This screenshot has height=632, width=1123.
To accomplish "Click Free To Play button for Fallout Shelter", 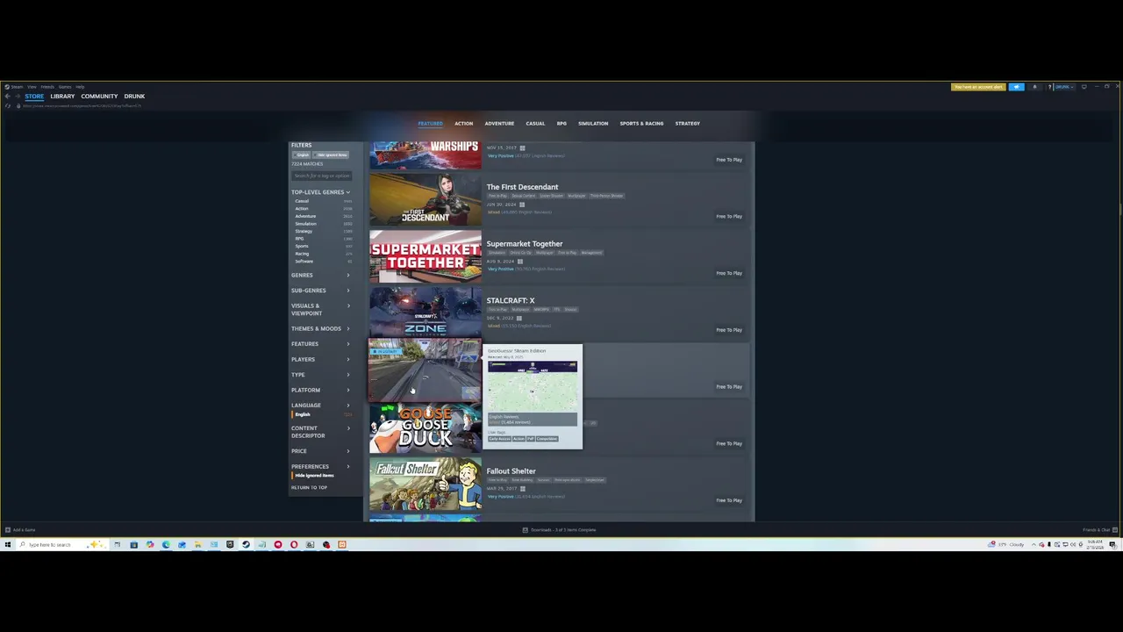I will point(729,500).
